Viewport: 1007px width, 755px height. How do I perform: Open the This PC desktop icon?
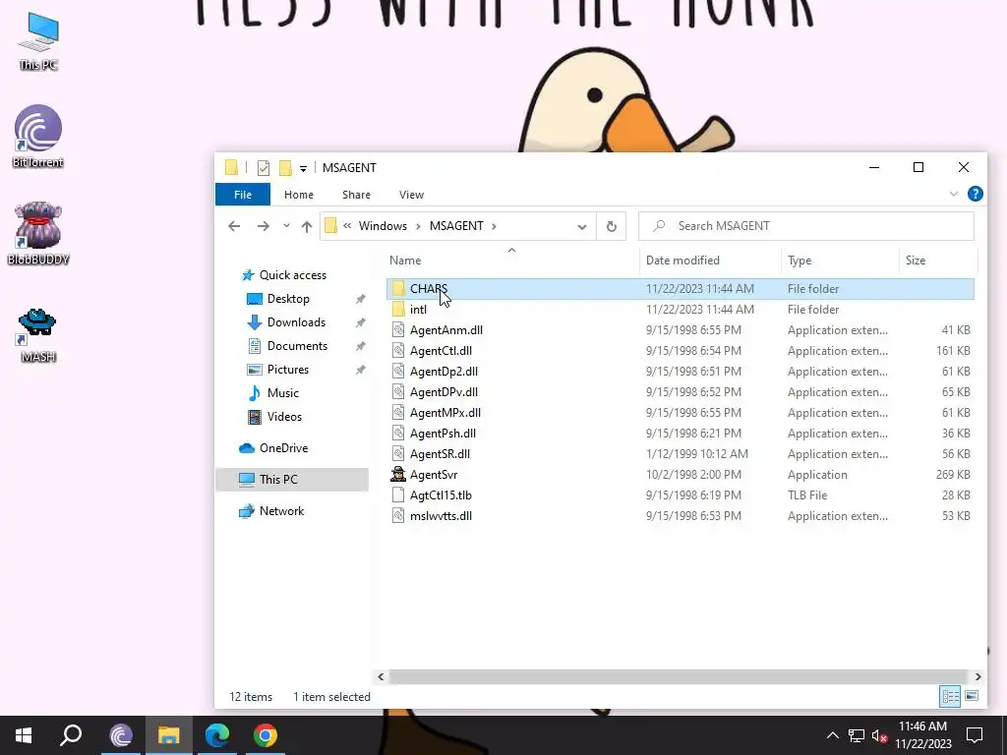38,40
